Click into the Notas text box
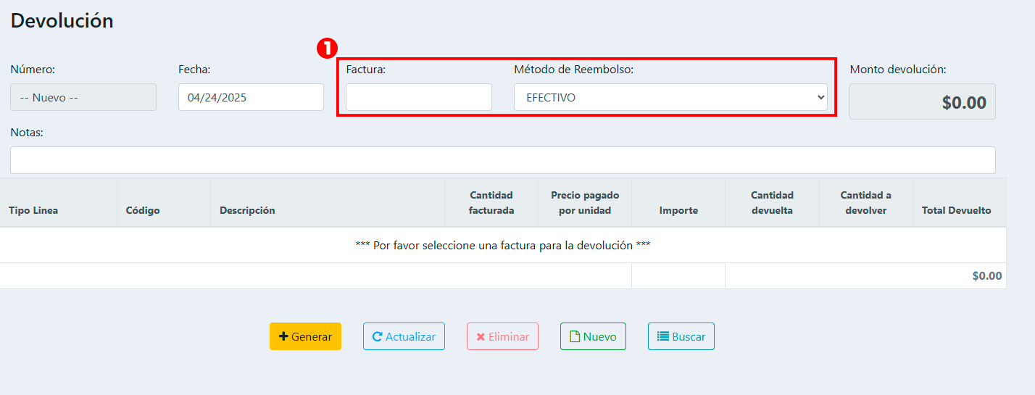 (x=502, y=160)
